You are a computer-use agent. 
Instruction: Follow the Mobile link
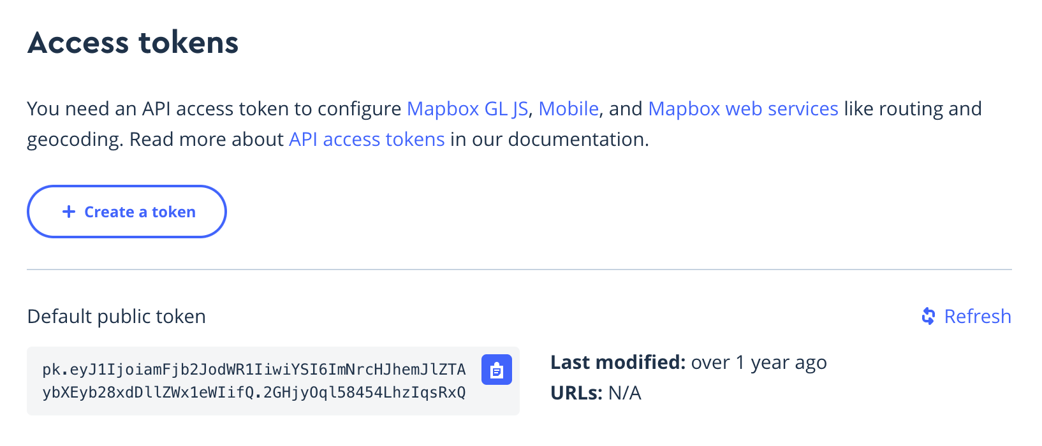568,108
